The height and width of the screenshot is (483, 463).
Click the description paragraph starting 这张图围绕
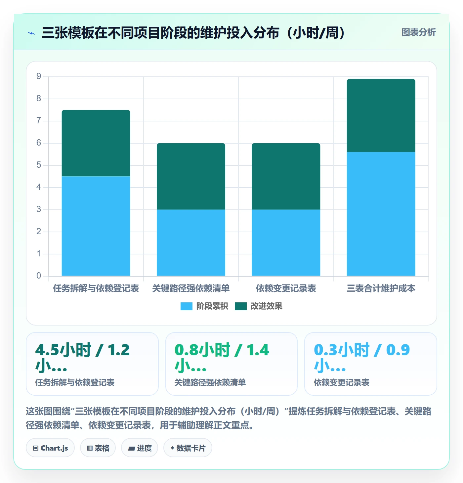229,418
